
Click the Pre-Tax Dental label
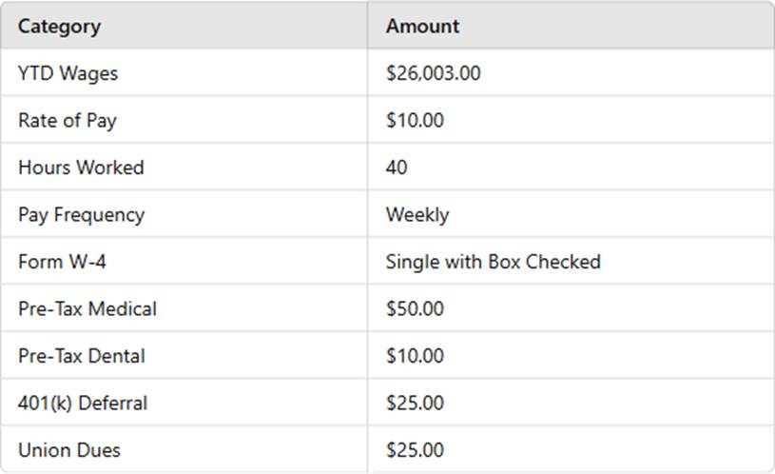[x=82, y=356]
